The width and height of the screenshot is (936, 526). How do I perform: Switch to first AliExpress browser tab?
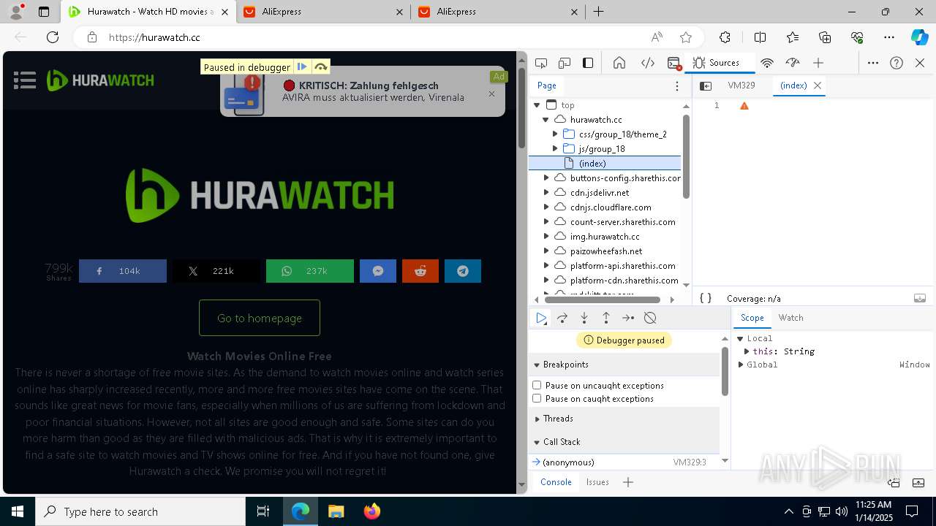click(x=322, y=12)
